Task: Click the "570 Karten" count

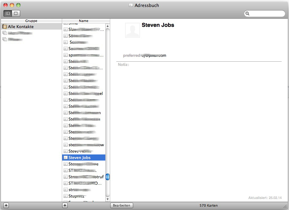Action: (209, 205)
